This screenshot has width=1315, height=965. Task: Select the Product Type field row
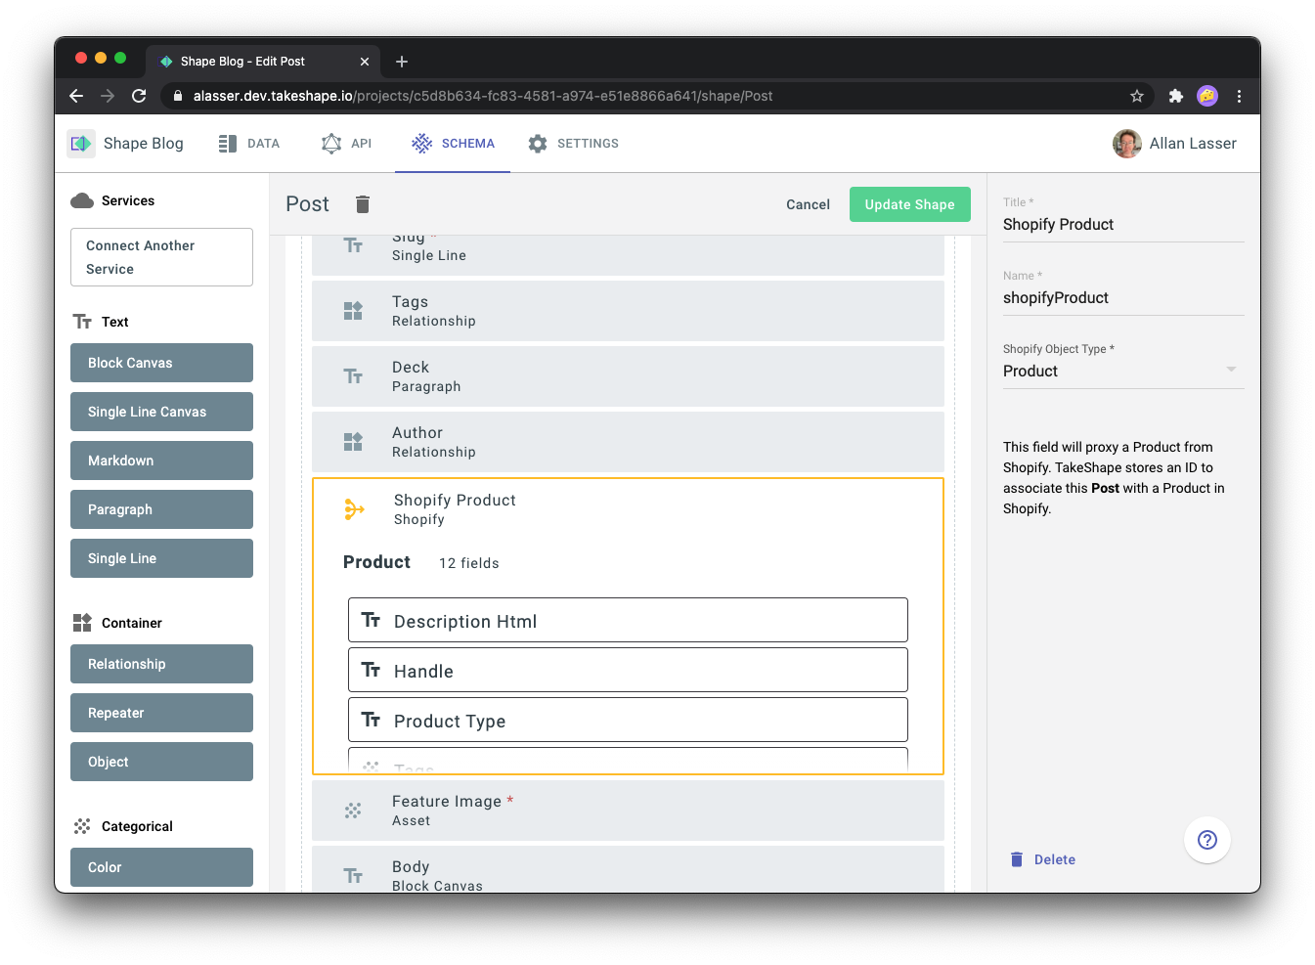628,720
